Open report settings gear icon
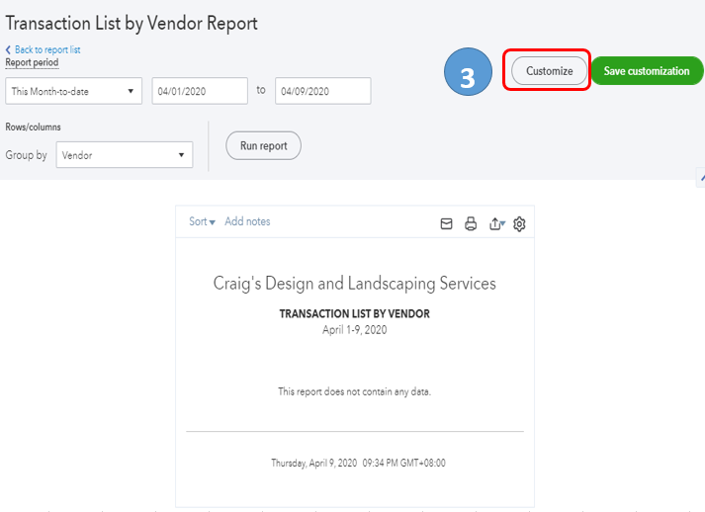 pyautogui.click(x=519, y=223)
